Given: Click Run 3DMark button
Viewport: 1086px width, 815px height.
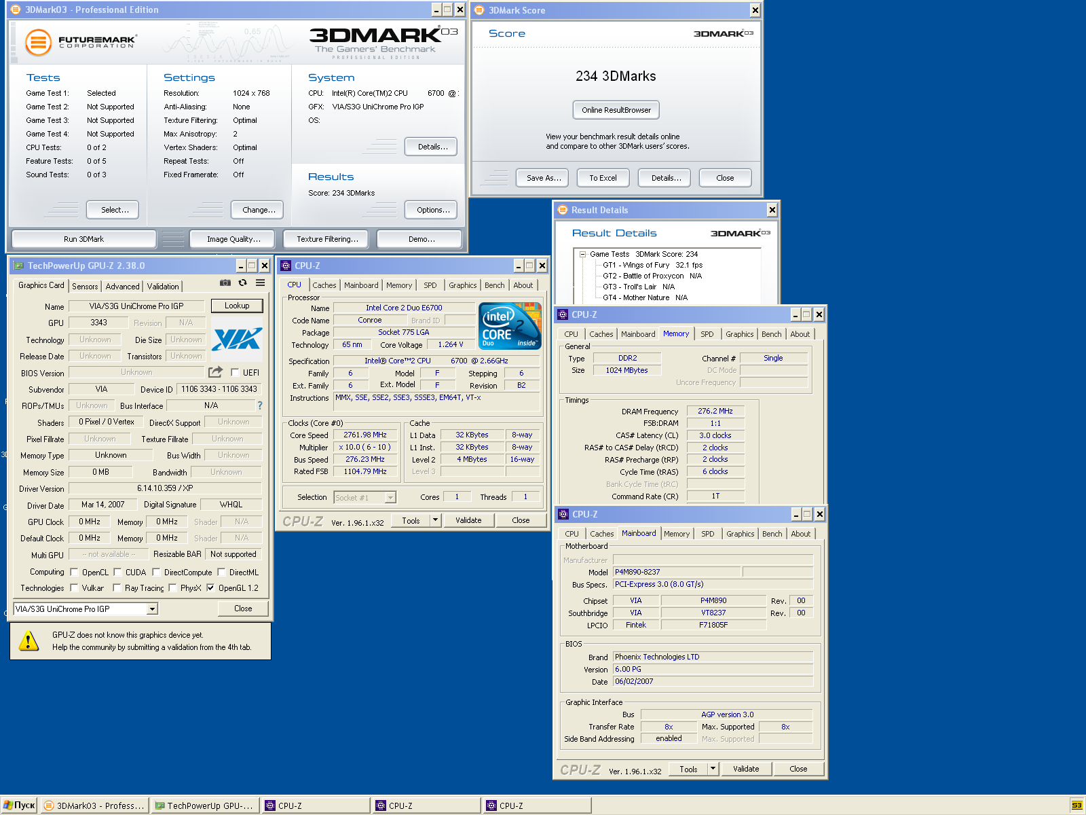Looking at the screenshot, I should click(84, 239).
